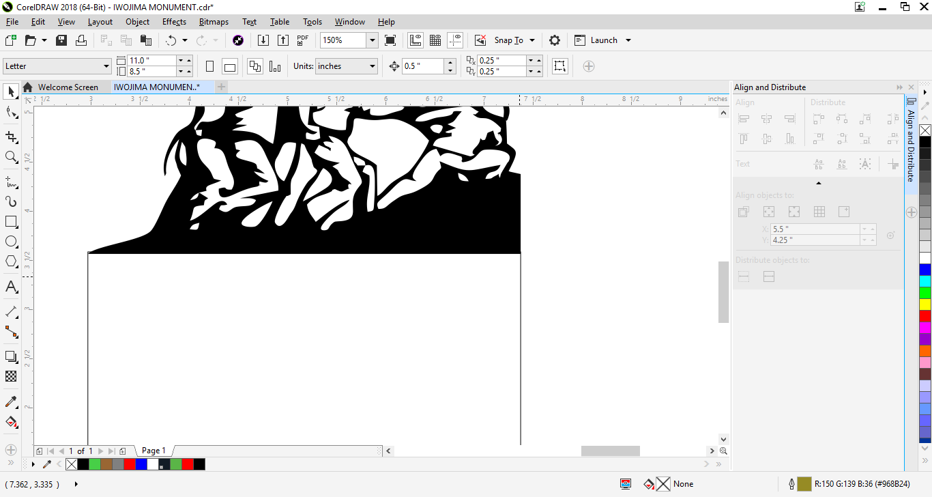
Task: Pick the Color Eyedropper tool
Action: [x=12, y=401]
